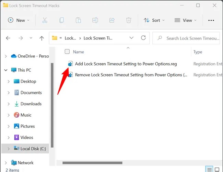Close the Lock Screen Timeout Hacks window
Viewport: 223px width, 172px height.
click(214, 6)
